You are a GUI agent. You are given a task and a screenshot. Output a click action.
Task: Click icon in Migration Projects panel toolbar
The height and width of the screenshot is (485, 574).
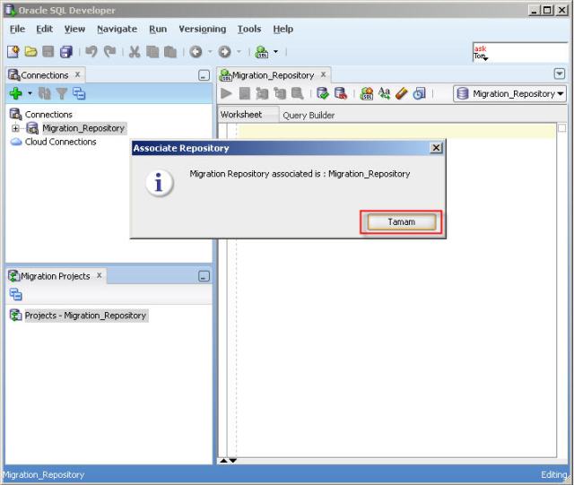click(16, 294)
